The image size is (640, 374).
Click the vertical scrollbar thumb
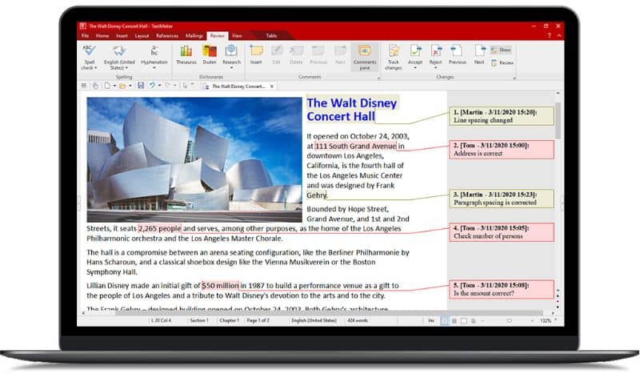(558, 121)
